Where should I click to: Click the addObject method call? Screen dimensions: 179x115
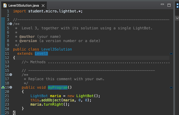pyautogui.click(x=51, y=100)
